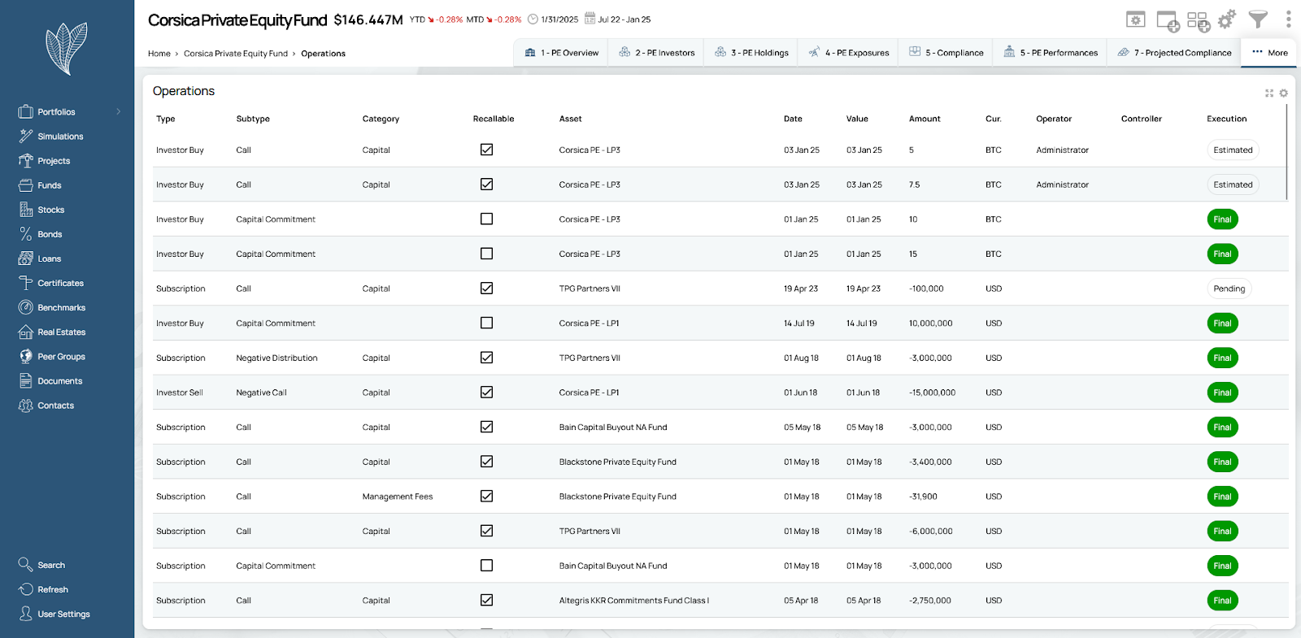
Task: Click the Pending execution status button
Action: [1229, 289]
